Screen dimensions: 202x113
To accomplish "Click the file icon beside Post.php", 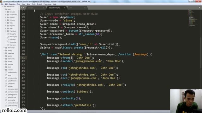I will pos(8,40).
